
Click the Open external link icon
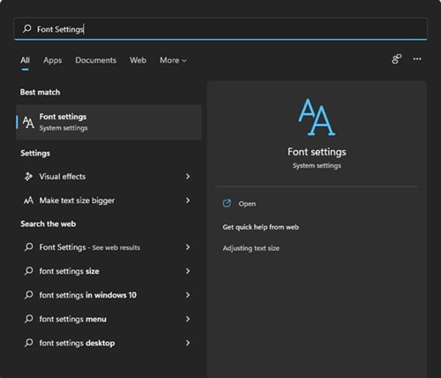tap(227, 203)
